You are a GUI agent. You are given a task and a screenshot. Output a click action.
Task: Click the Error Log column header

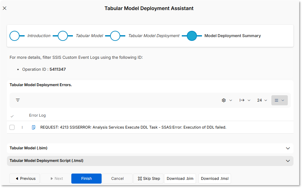pyautogui.click(x=37, y=115)
